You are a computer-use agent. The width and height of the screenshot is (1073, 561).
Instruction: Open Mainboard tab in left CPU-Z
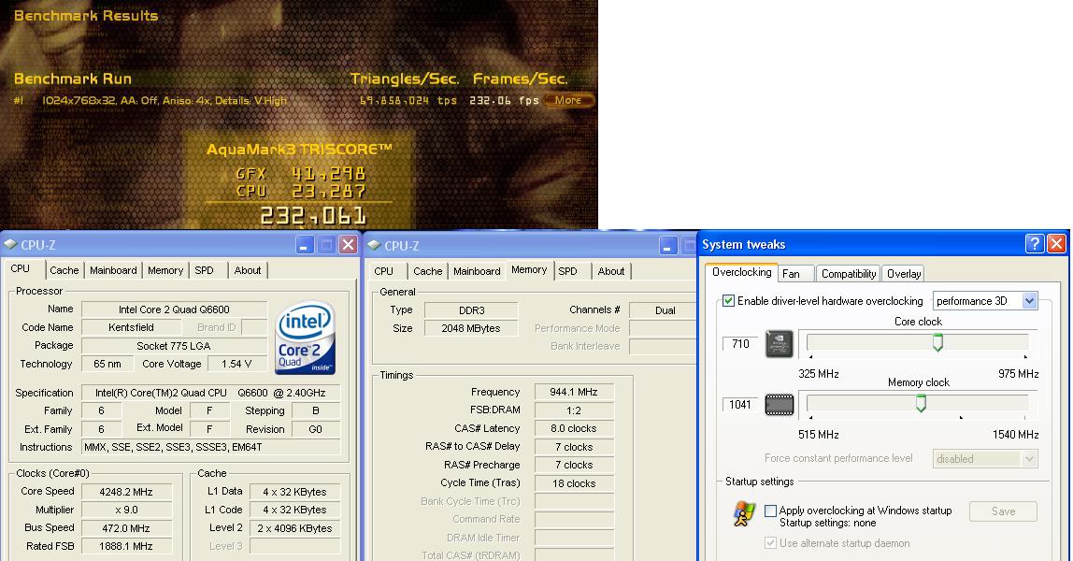[x=113, y=270]
